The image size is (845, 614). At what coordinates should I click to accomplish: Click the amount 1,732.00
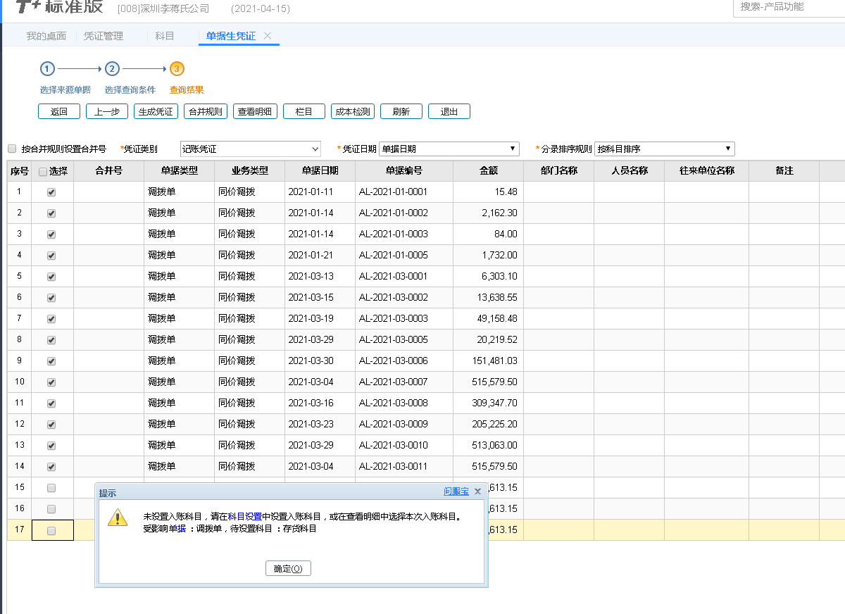click(x=500, y=255)
